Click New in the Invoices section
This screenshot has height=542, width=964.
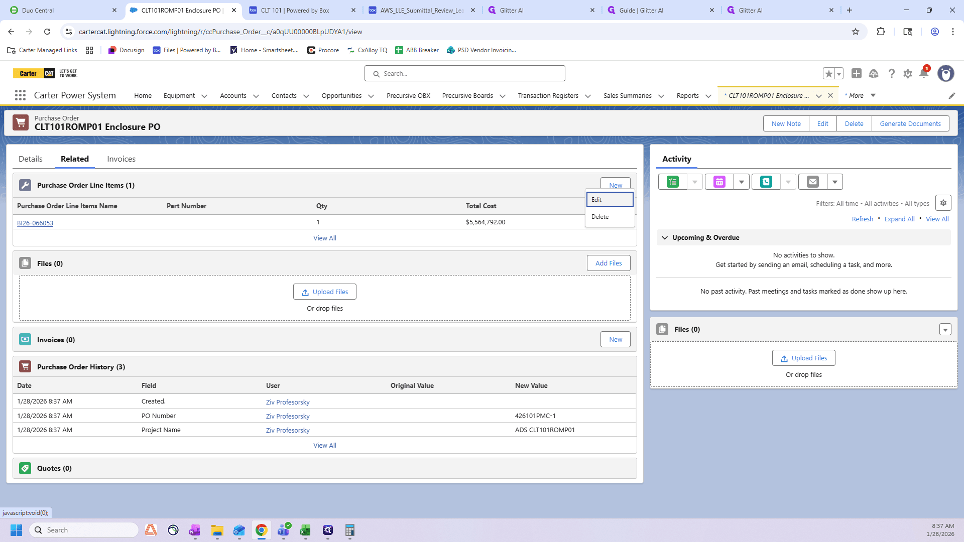point(616,339)
